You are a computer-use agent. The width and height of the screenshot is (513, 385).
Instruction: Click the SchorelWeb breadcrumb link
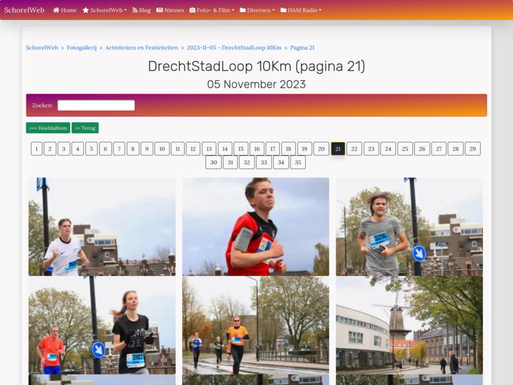[x=42, y=47]
